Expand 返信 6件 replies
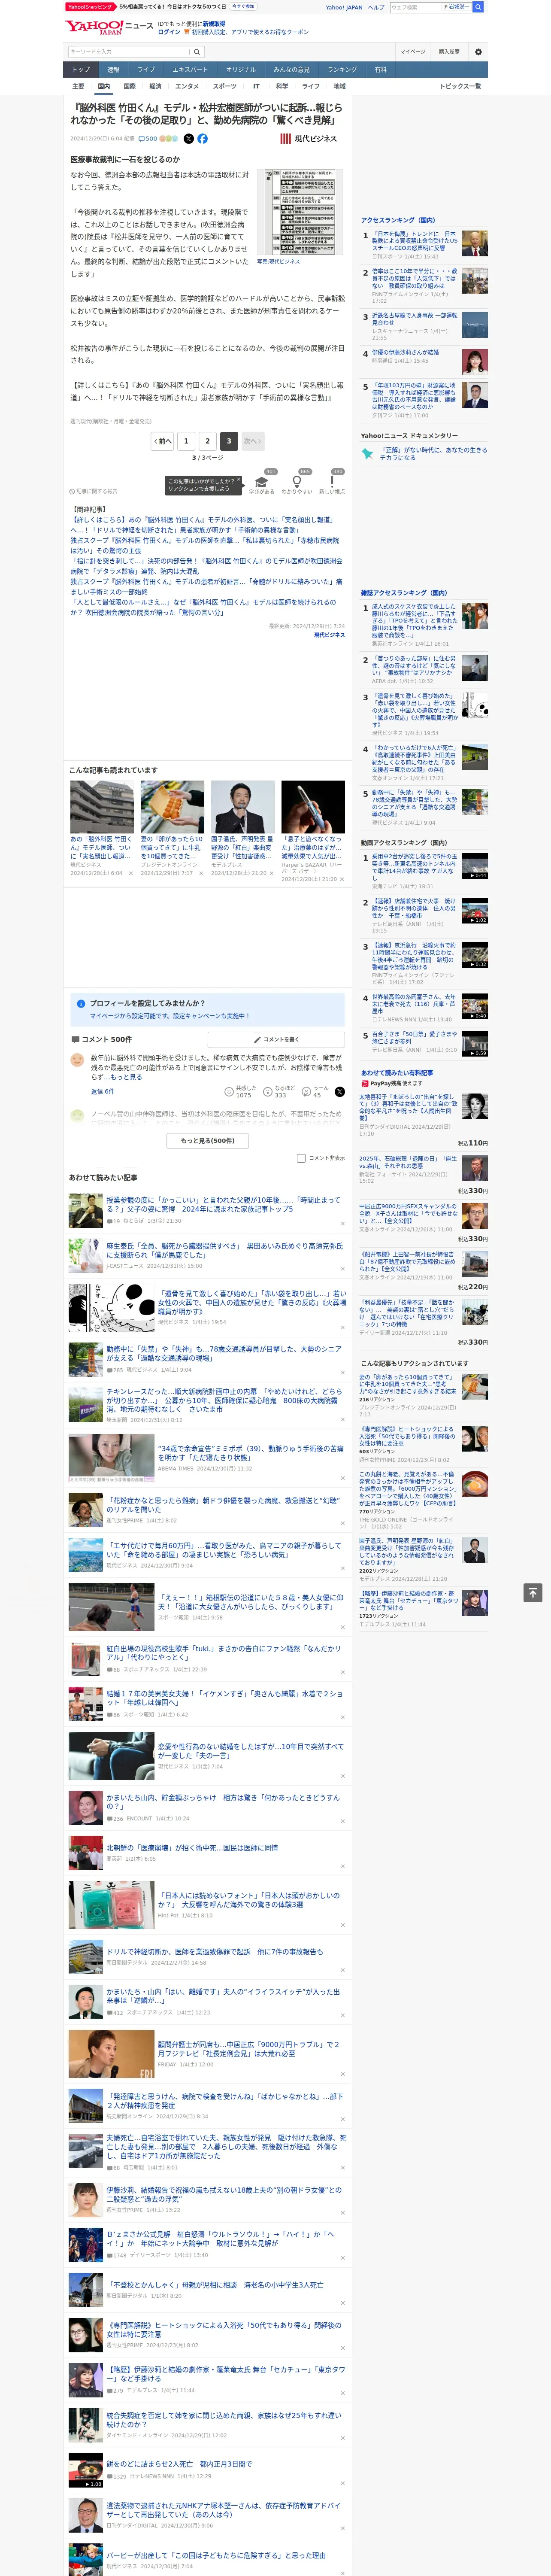The width and height of the screenshot is (551, 2576). point(103,1091)
